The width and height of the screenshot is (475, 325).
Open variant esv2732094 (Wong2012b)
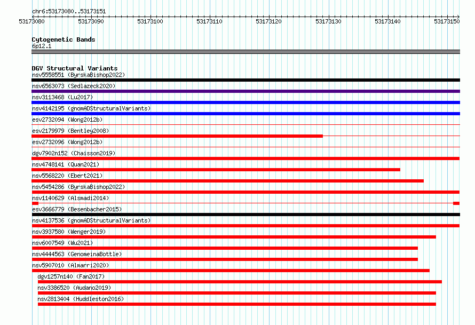pos(67,120)
